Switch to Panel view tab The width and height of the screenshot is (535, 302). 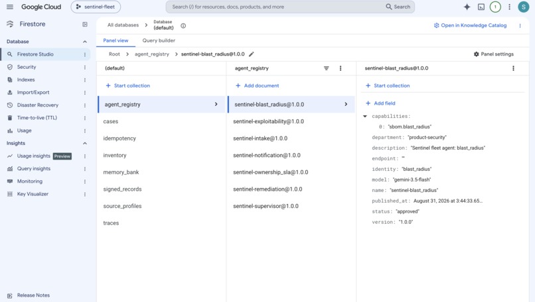[115, 40]
